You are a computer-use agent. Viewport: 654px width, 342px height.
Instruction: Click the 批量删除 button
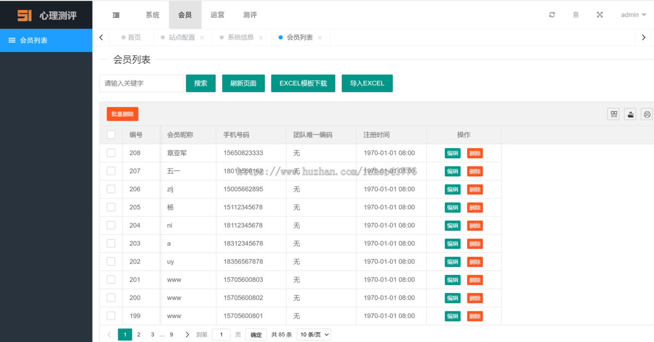(x=123, y=114)
